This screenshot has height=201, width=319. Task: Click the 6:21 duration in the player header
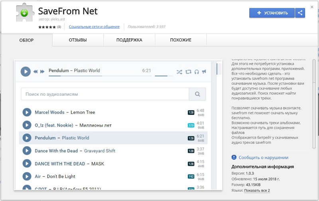pos(146,71)
